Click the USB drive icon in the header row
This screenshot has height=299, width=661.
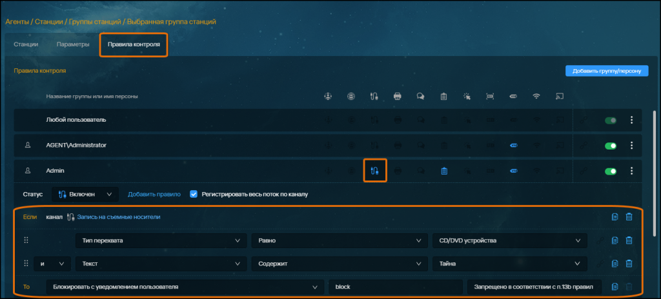pos(513,96)
